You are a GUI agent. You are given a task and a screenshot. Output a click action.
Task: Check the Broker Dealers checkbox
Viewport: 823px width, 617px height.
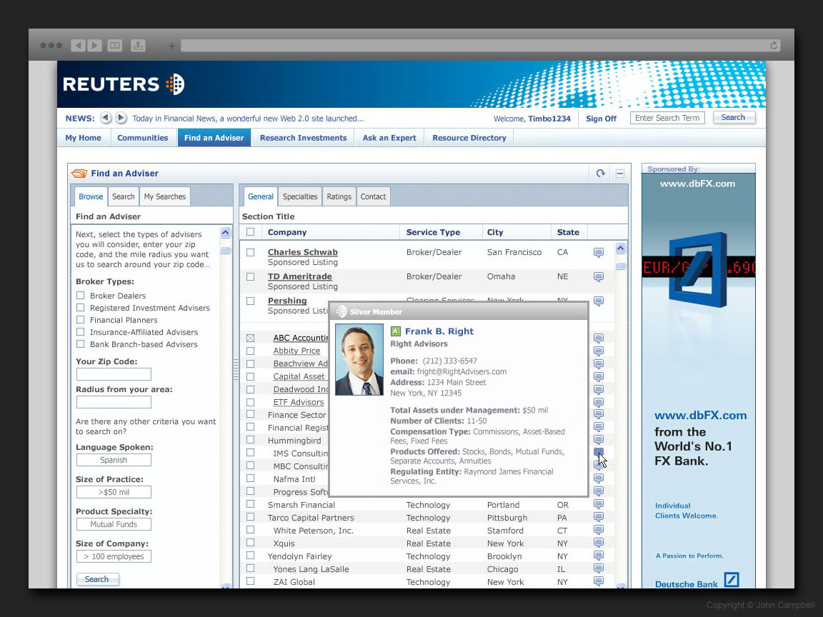80,295
